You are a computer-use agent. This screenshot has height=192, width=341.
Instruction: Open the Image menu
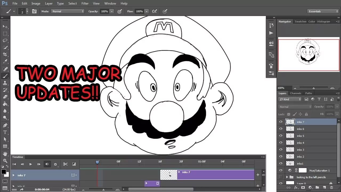coord(36,3)
